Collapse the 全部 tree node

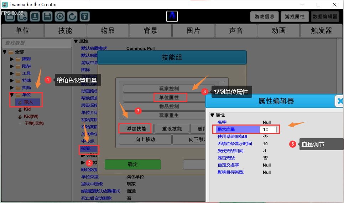click(x=5, y=52)
